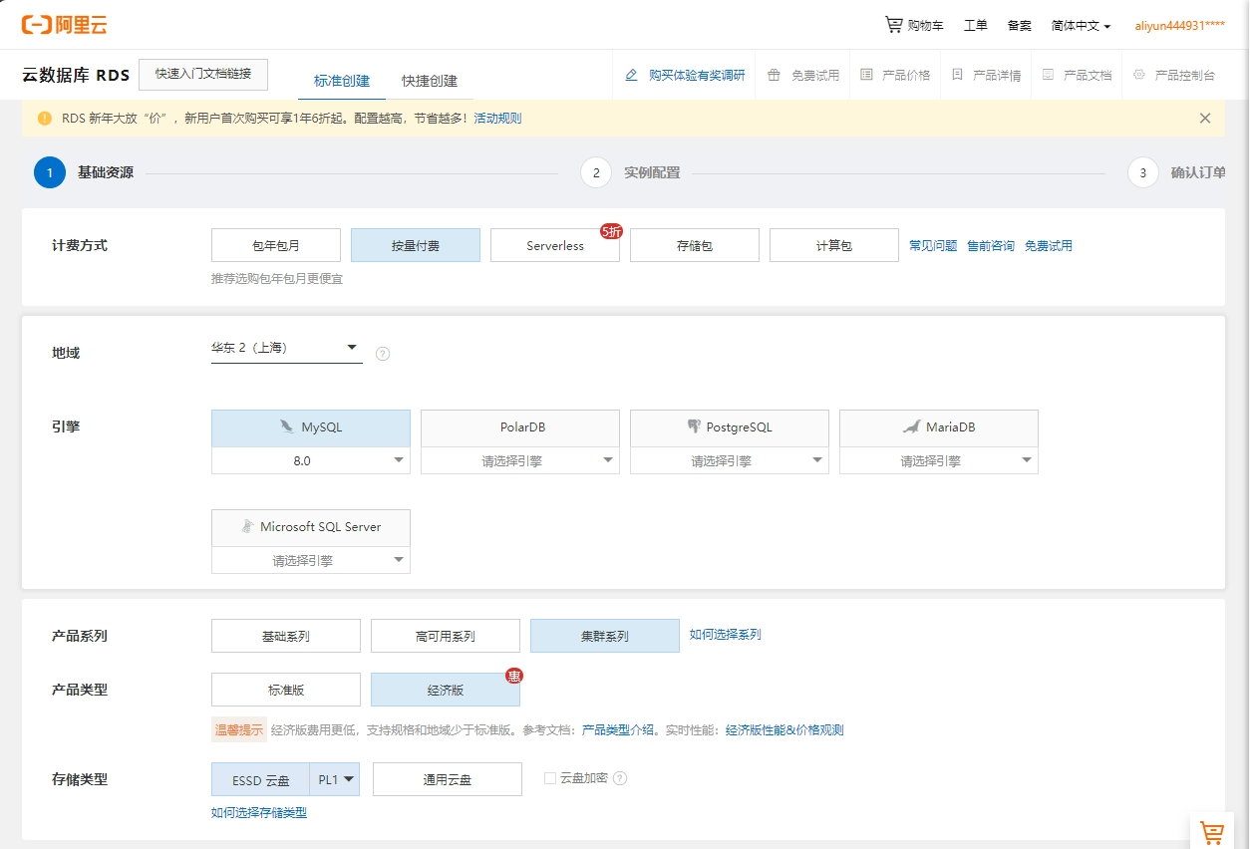Open the 简体中文 language menu

[x=1081, y=26]
